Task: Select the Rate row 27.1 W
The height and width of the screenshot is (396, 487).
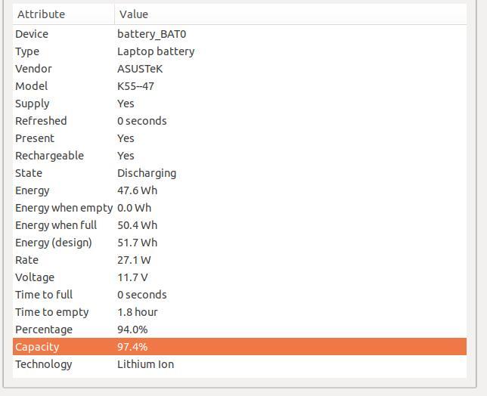Action: [240, 260]
